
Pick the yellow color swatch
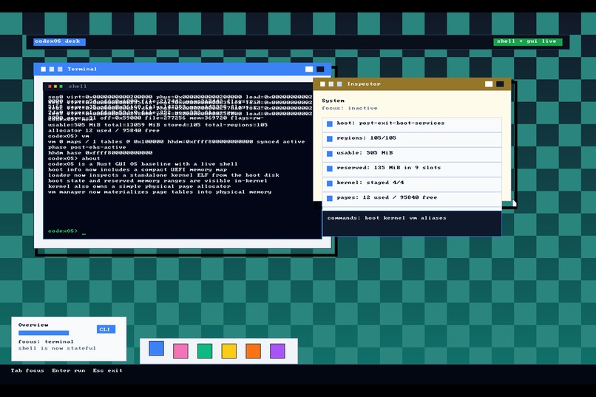(x=229, y=351)
